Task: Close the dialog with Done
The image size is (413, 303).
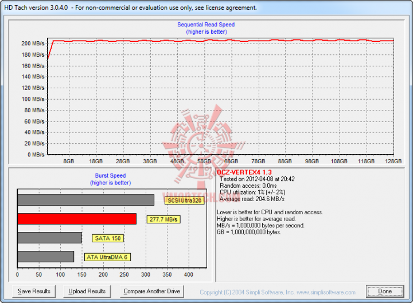Action: point(385,292)
